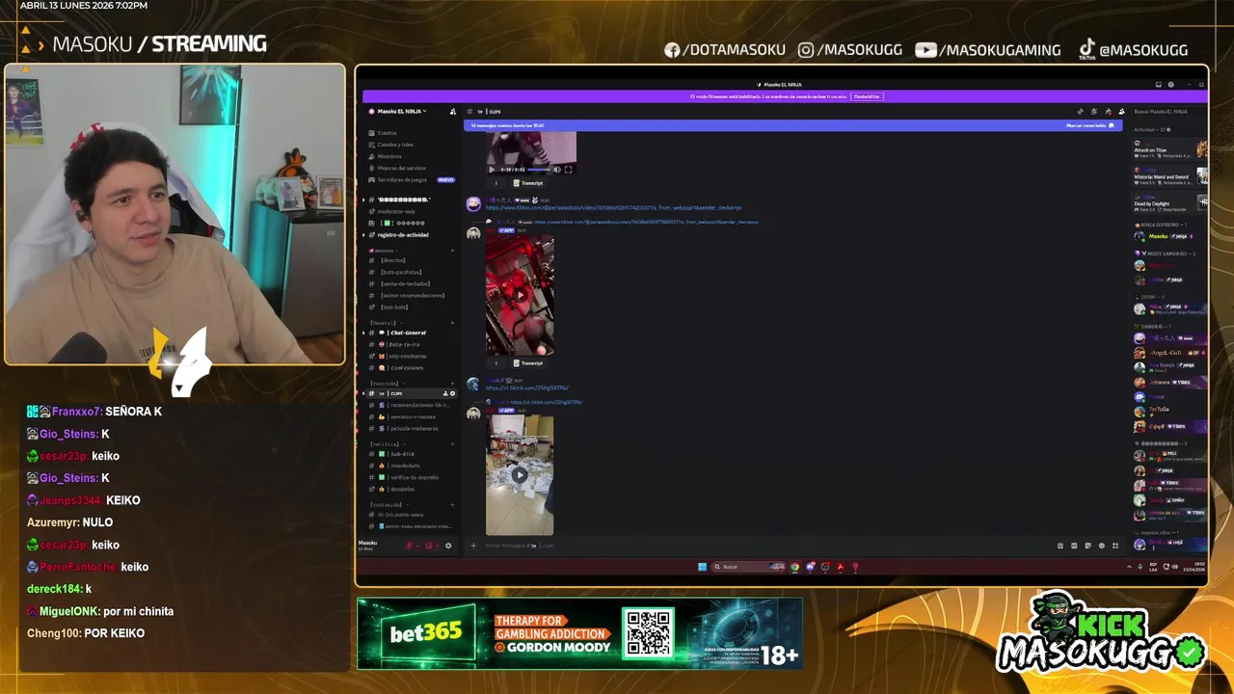Open the emoji picker icon
1234x694 pixels.
[x=1102, y=546]
